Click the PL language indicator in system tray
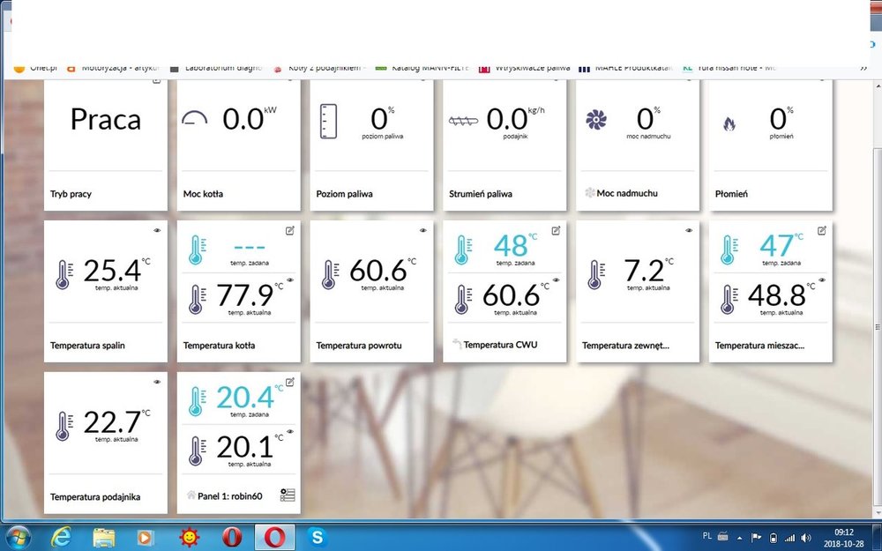 [x=707, y=535]
